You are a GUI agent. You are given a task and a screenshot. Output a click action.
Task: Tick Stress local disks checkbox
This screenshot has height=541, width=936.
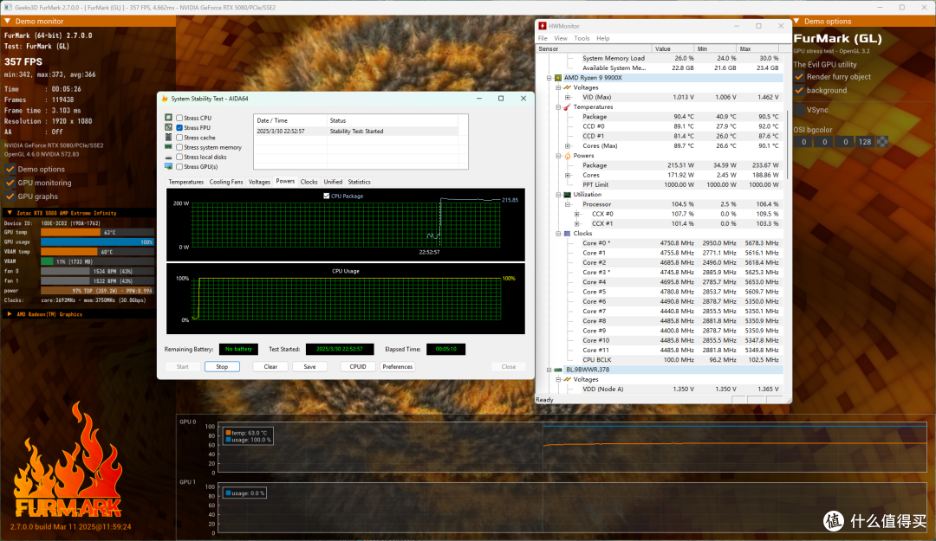point(179,157)
